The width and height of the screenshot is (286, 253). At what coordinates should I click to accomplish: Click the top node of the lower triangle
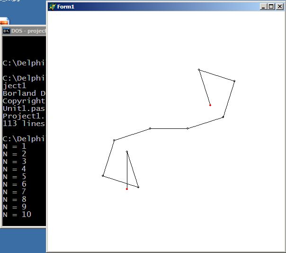pyautogui.click(x=127, y=152)
